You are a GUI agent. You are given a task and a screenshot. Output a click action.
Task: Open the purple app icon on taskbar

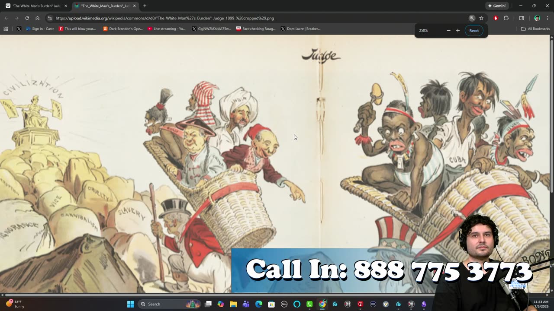[424, 304]
